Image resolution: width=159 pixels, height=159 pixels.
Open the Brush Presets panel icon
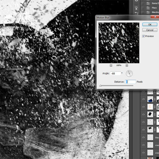(136, 8)
